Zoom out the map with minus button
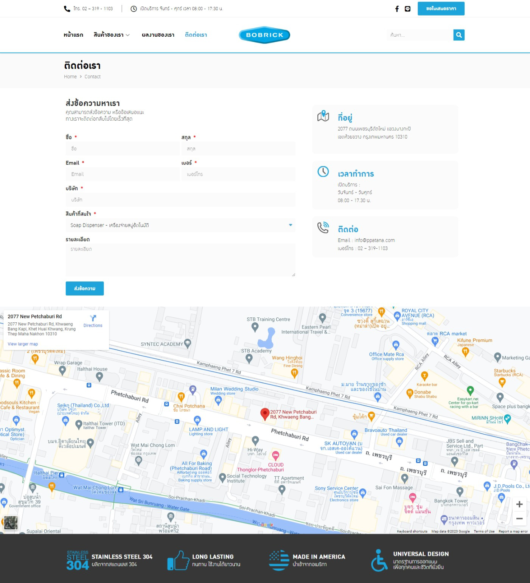 pos(519,519)
